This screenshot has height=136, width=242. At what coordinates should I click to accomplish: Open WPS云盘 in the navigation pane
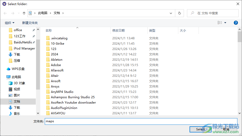(x=18, y=69)
